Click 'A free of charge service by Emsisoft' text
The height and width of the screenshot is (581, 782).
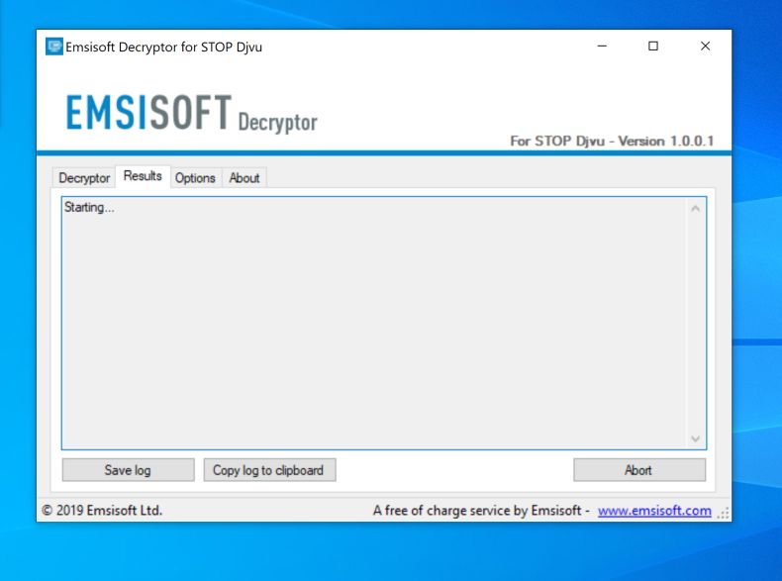tap(477, 511)
